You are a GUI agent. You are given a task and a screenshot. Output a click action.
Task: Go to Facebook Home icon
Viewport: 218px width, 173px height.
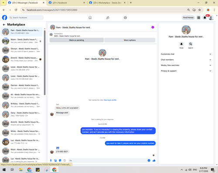[90, 18]
